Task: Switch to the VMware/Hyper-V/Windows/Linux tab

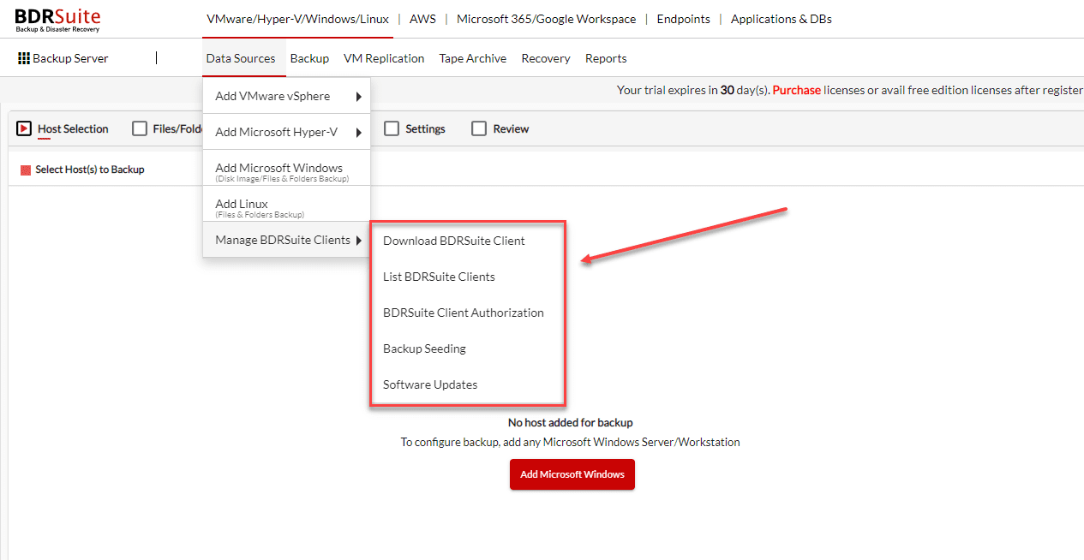Action: 297,19
